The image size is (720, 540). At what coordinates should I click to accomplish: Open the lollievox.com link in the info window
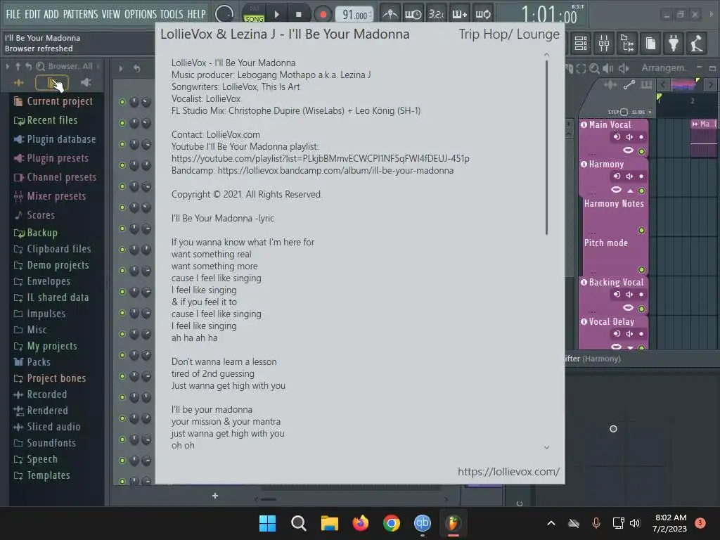coord(508,472)
